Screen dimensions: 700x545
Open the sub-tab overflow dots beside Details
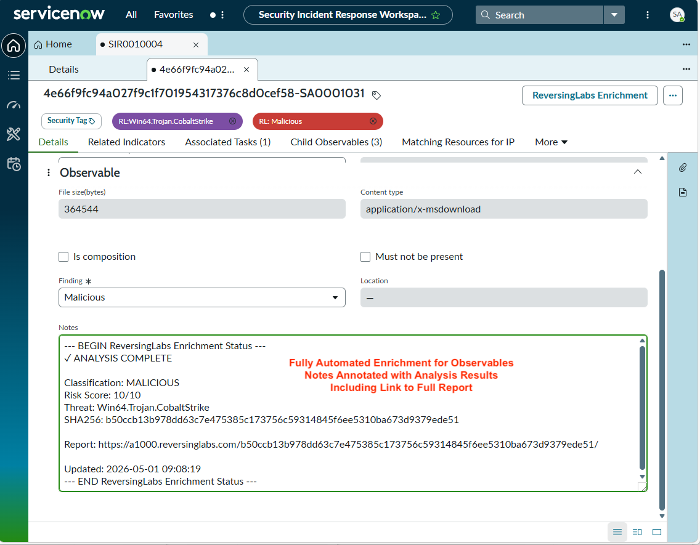686,69
